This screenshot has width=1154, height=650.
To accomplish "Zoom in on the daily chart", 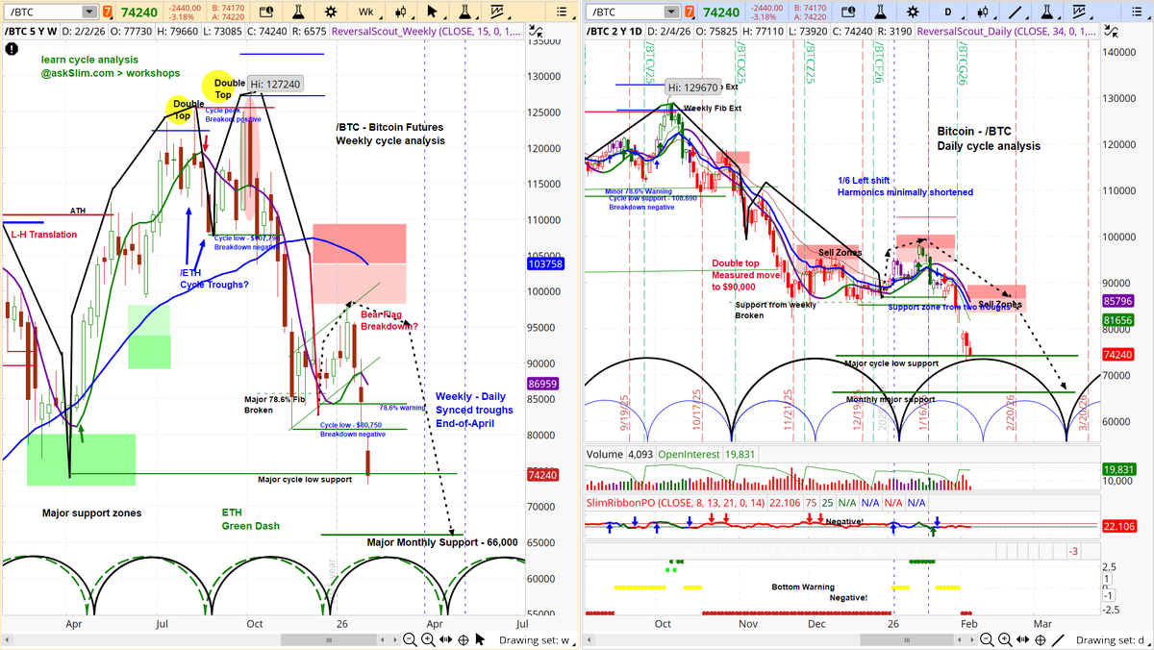I will click(x=1005, y=639).
